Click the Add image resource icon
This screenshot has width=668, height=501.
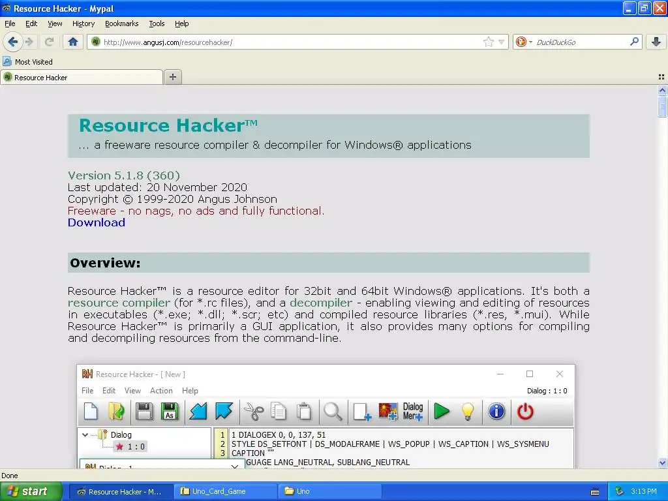pos(387,412)
